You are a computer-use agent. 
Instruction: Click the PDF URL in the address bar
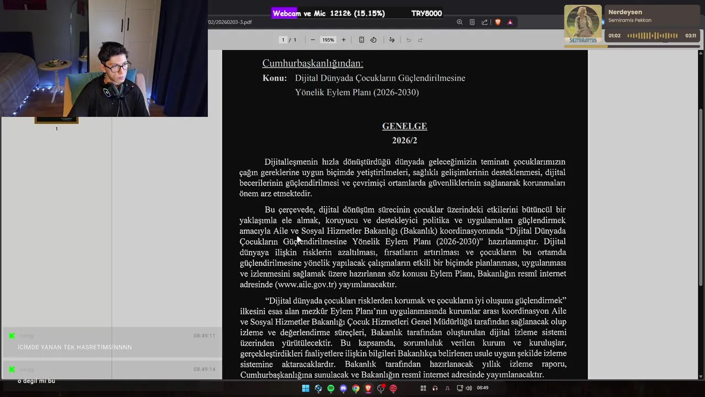point(230,22)
